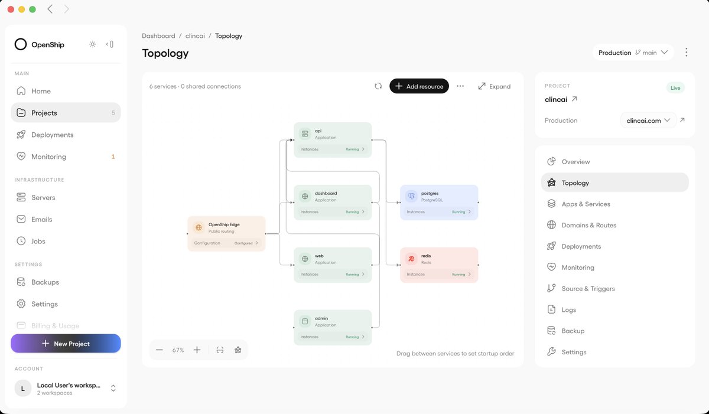Screen dimensions: 709x414
Task: Click the web service globe icon
Action: [305, 259]
